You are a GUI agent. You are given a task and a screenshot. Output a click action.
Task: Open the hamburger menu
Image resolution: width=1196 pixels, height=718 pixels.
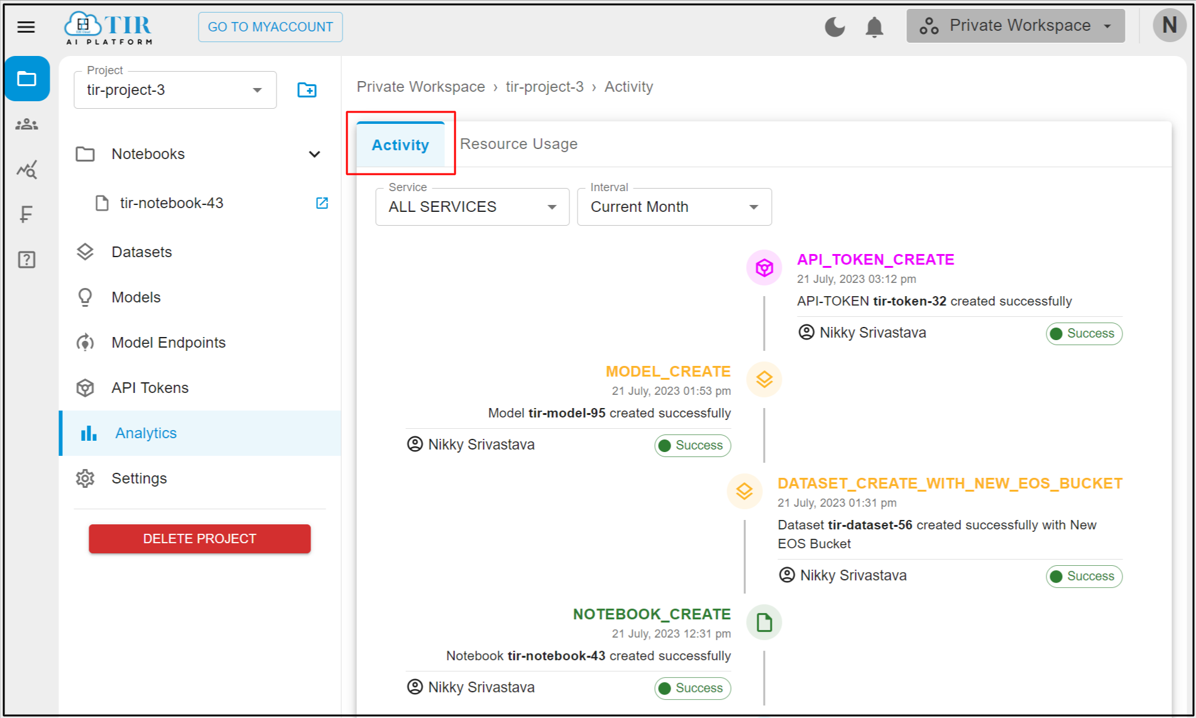tap(26, 27)
